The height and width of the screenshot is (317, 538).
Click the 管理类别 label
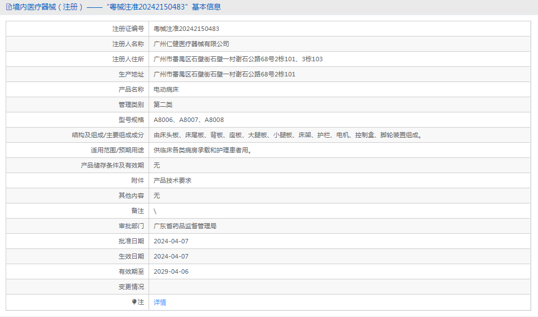coord(132,105)
